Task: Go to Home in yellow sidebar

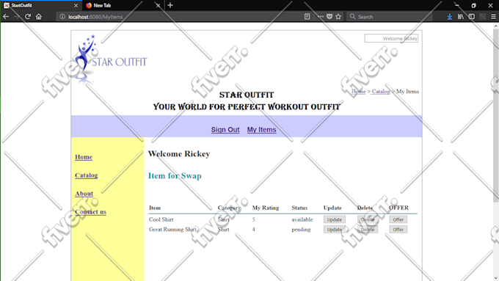Action: pos(84,157)
